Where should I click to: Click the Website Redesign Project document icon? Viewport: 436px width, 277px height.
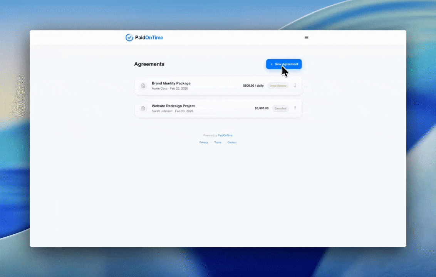143,108
